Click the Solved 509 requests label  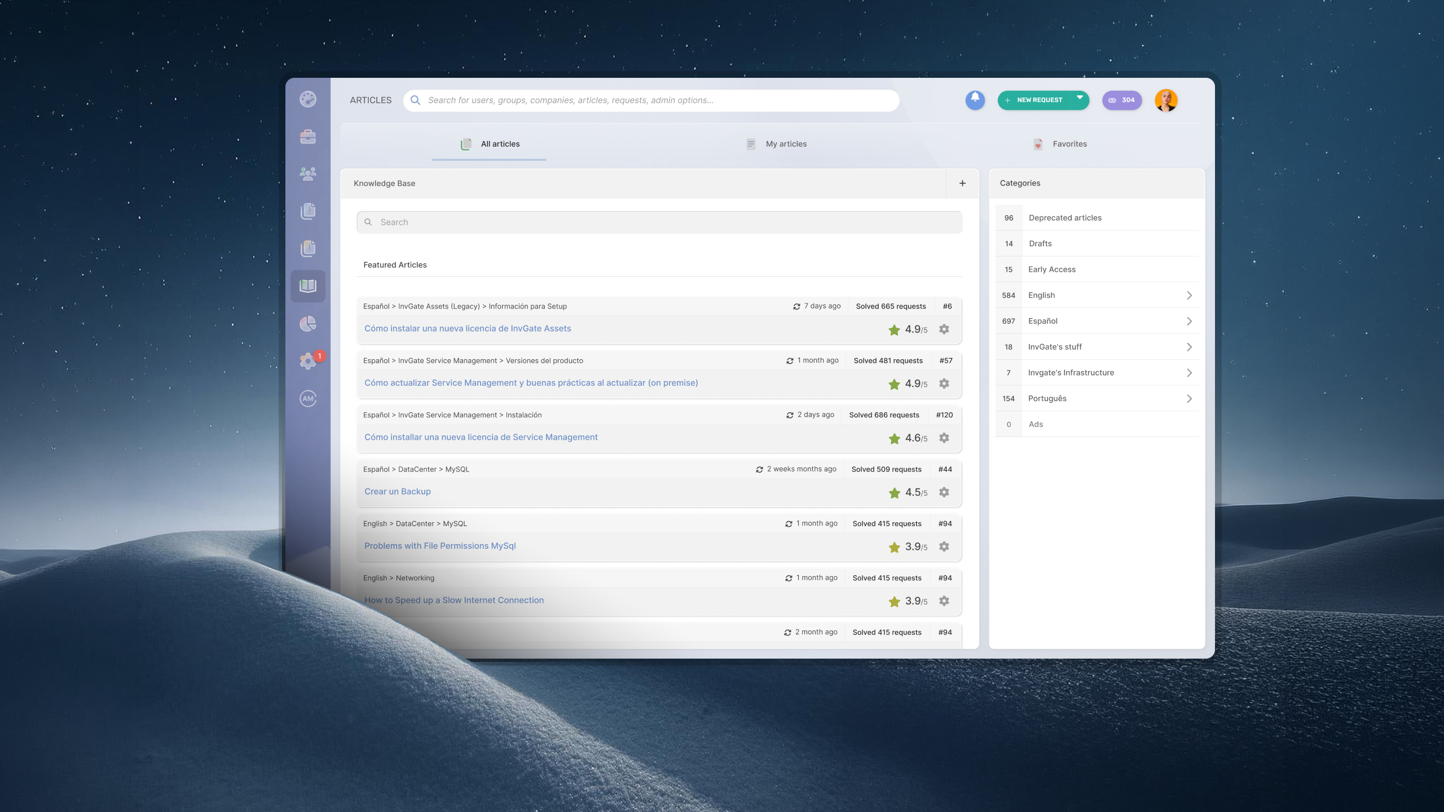pos(887,470)
